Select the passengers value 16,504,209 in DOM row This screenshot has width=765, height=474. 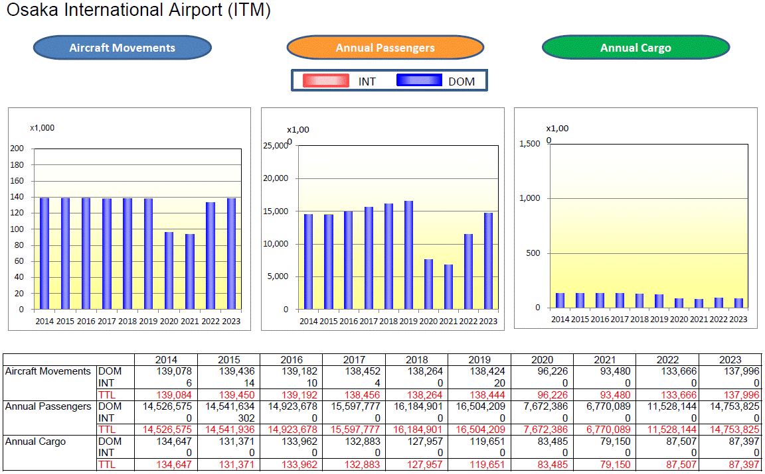481,406
